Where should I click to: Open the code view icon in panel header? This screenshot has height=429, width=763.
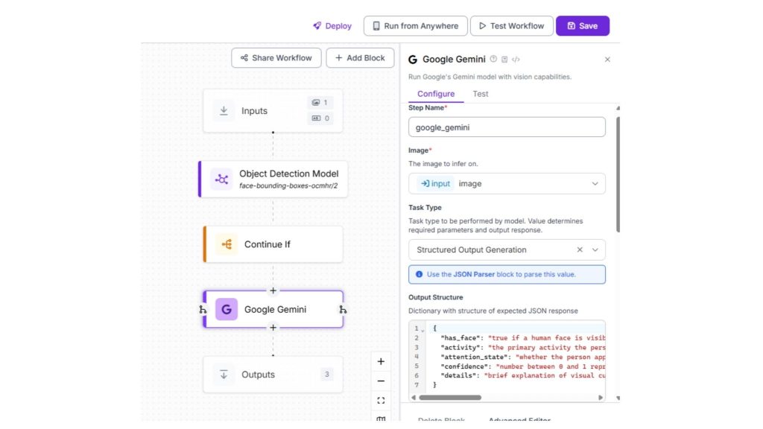coord(516,60)
